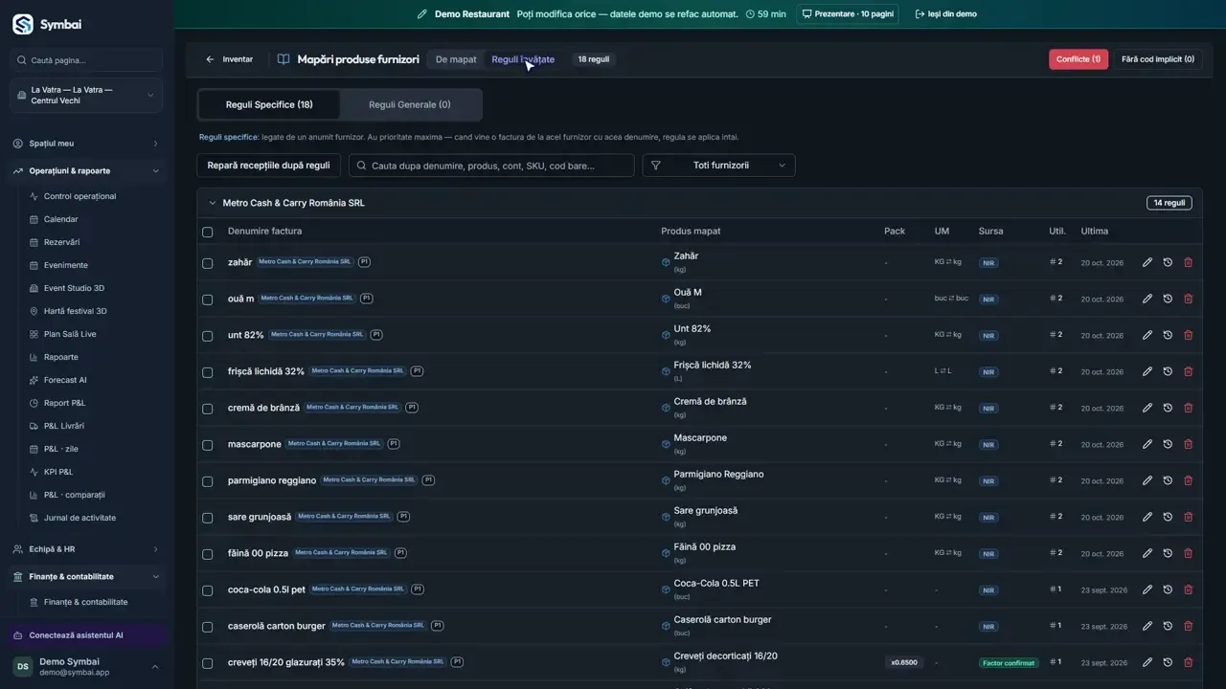Select the Reguli Specifice (18) tab
The width and height of the screenshot is (1226, 689).
pos(269,104)
